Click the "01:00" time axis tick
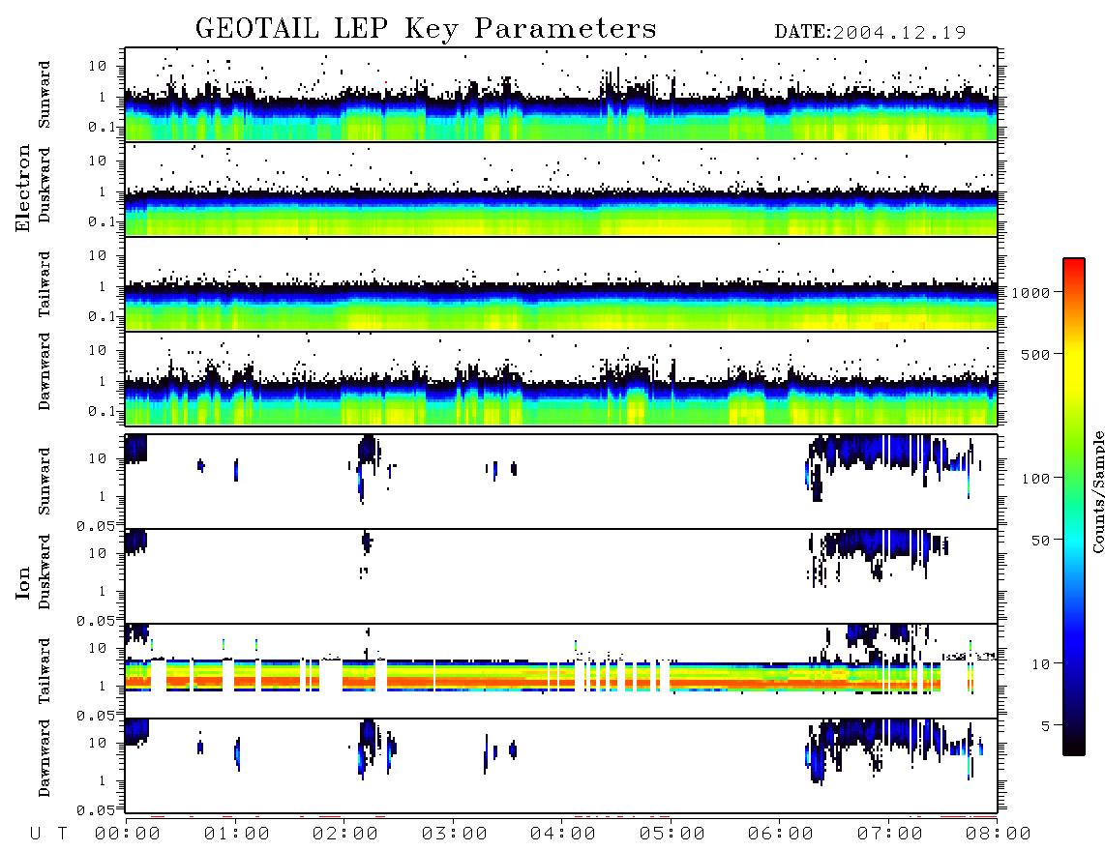The height and width of the screenshot is (851, 1105). pyautogui.click(x=237, y=835)
